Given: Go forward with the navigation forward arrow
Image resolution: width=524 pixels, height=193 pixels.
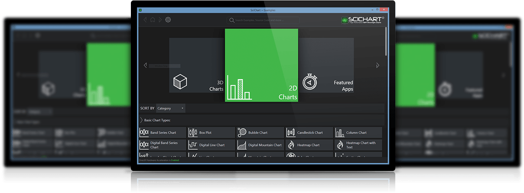Looking at the screenshot, I should (x=160, y=20).
